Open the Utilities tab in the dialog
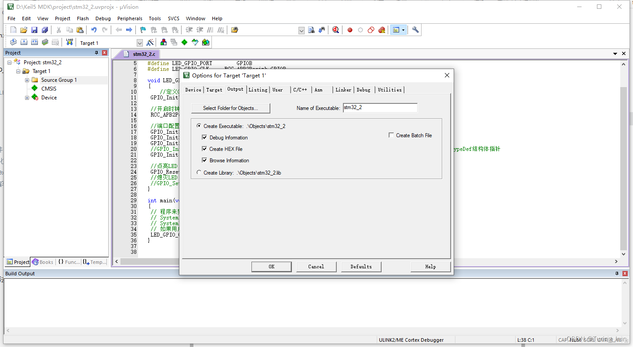The width and height of the screenshot is (633, 347). (x=390, y=90)
